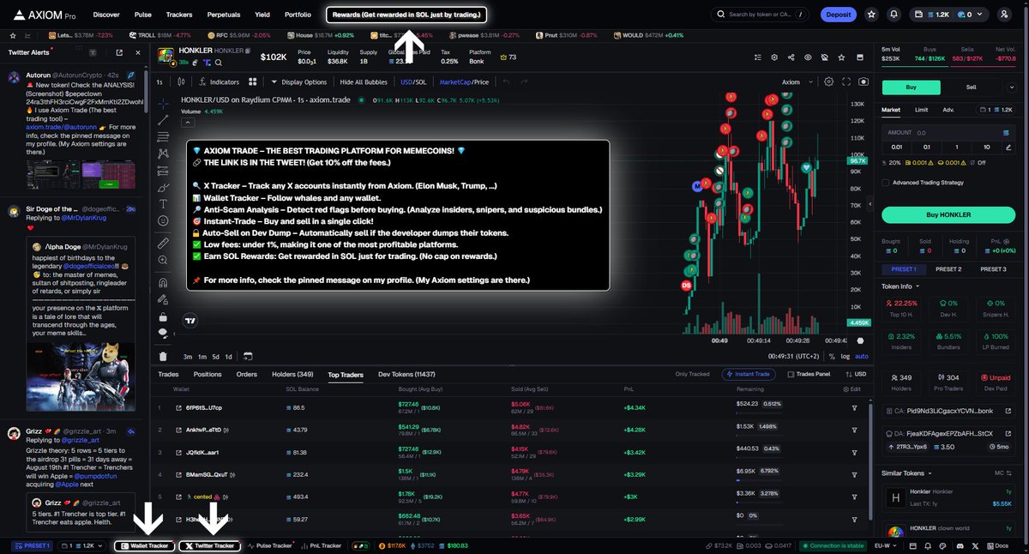Open the 1s chart interval selector
The image size is (1029, 554).
(159, 81)
